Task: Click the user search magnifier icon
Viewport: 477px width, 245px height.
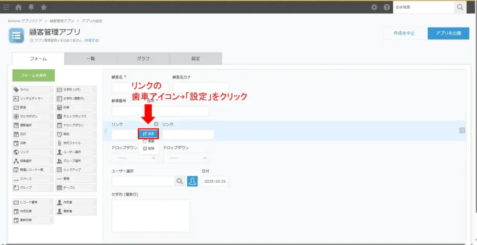Action: click(180, 181)
